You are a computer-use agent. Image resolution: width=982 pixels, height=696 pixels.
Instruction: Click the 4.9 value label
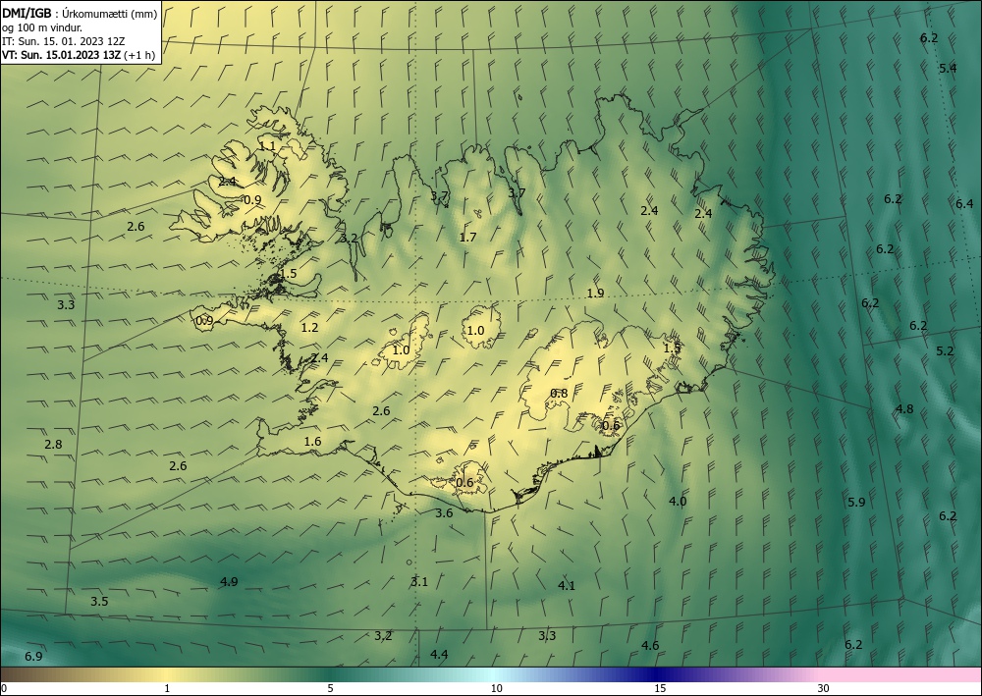(x=229, y=581)
